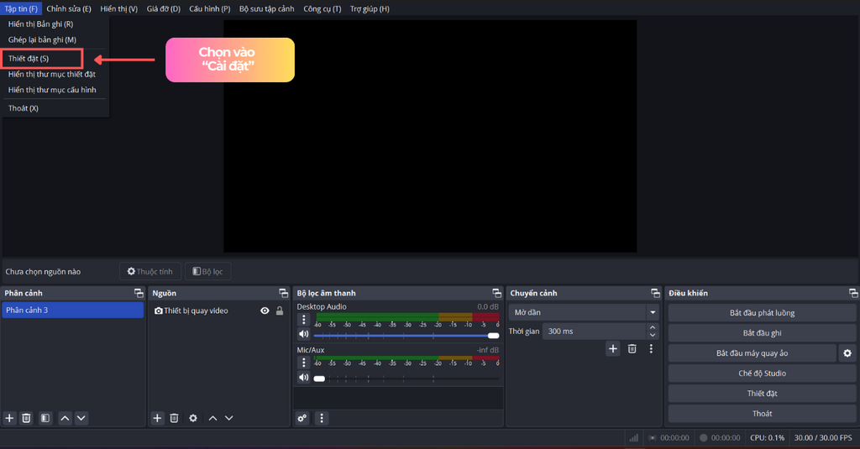
Task: Open the Trợ giúp (H) menu
Action: 370,8
